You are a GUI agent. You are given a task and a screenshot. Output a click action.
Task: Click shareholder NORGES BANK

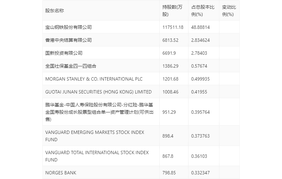(x=61, y=173)
